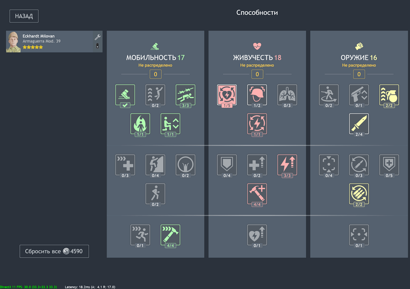Select the yellow ammo reload ability

[359, 193]
